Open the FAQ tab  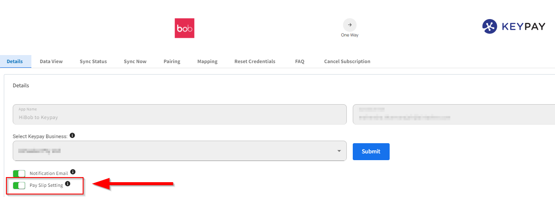(x=300, y=61)
